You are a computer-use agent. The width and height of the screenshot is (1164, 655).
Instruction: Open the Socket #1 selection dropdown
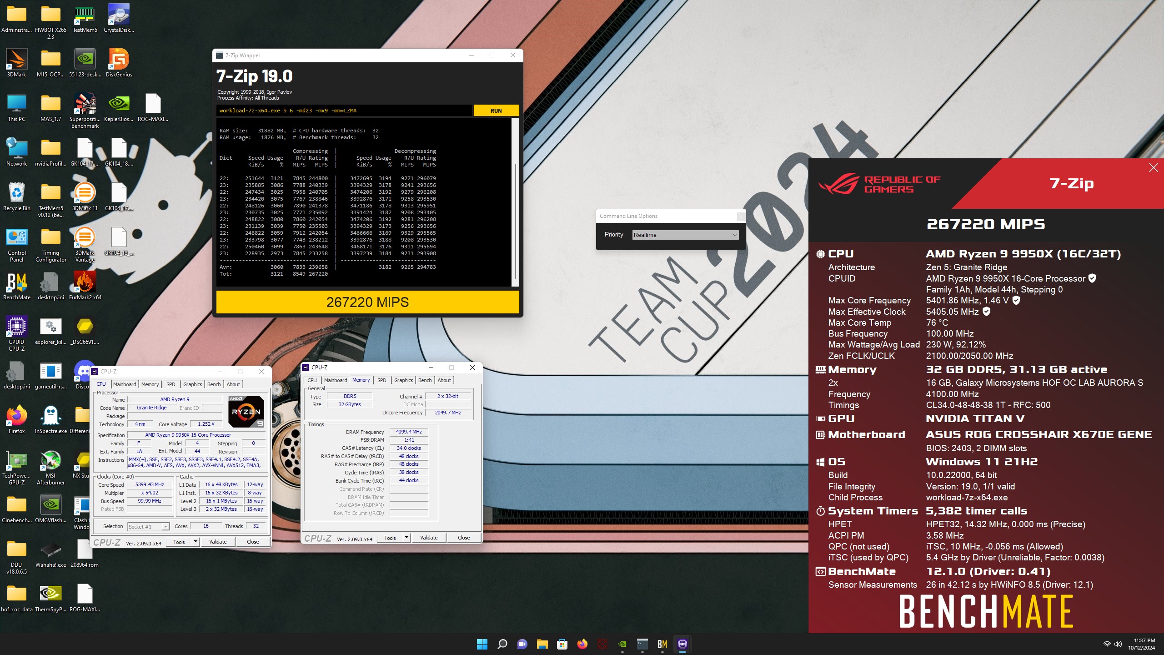(148, 527)
